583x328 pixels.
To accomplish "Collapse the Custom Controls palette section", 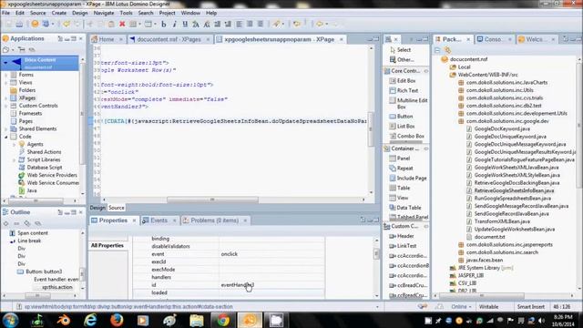I will (426, 226).
